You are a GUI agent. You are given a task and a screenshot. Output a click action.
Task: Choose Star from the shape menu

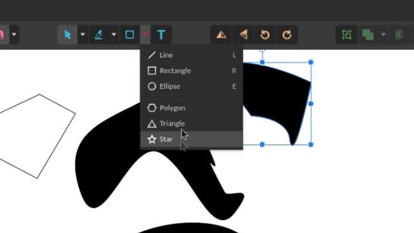pyautogui.click(x=191, y=139)
